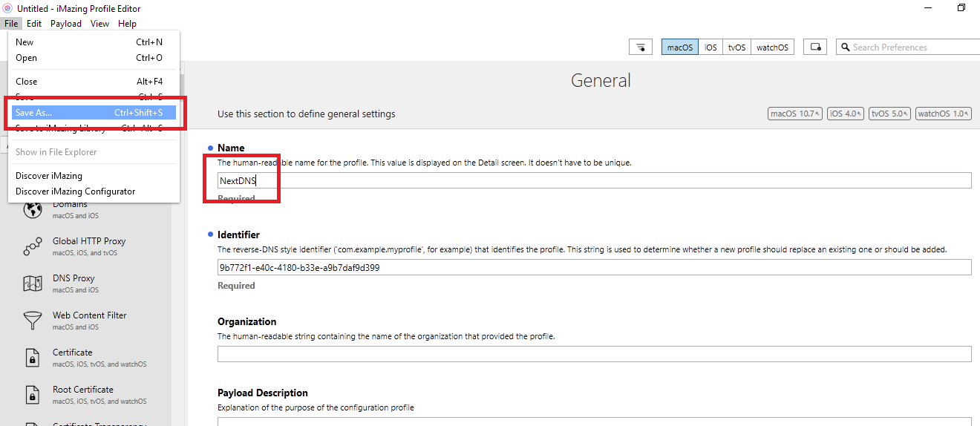Click the Certificate lock document icon
The width and height of the screenshot is (980, 426).
(x=33, y=358)
